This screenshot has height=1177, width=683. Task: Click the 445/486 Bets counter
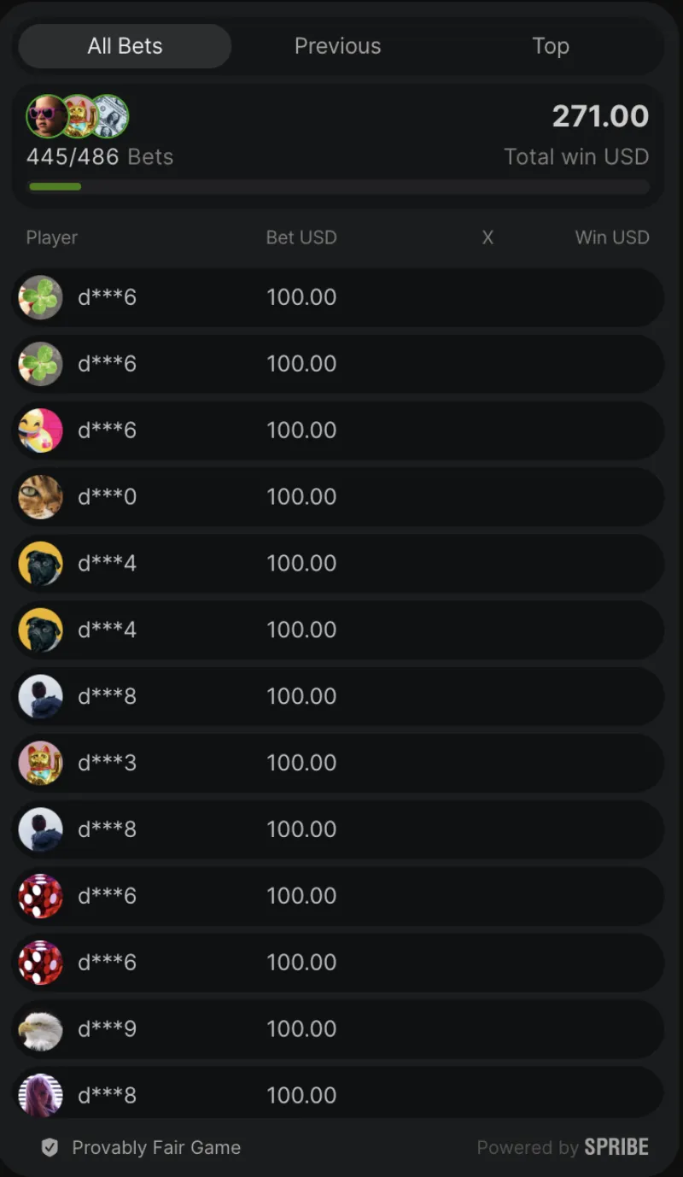[100, 157]
